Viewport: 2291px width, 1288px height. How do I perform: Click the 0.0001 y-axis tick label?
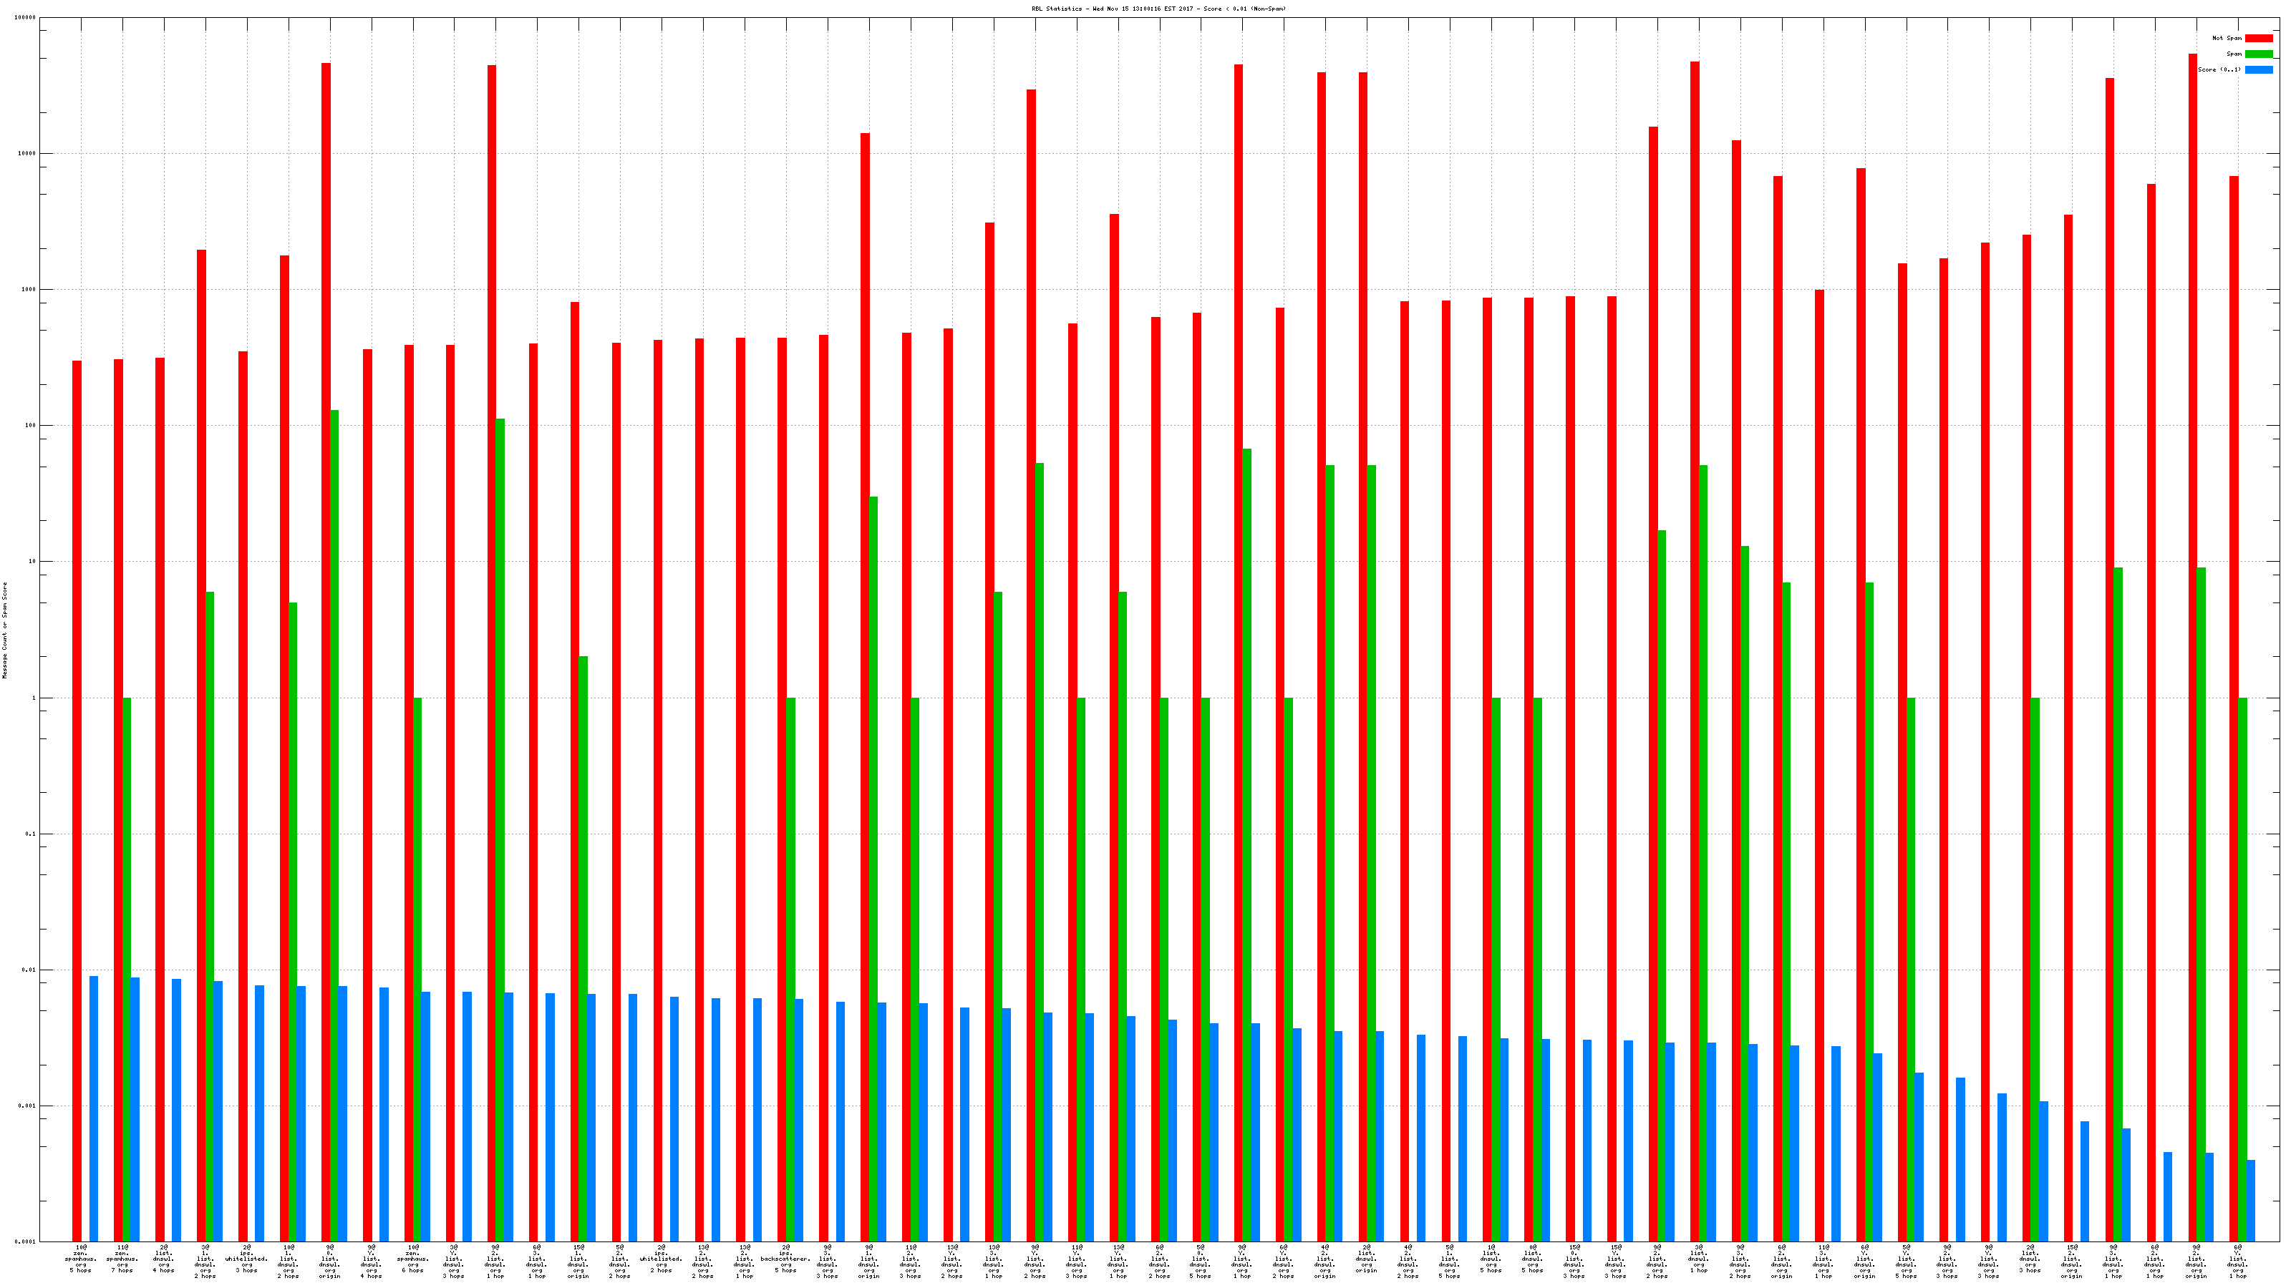pos(25,1241)
